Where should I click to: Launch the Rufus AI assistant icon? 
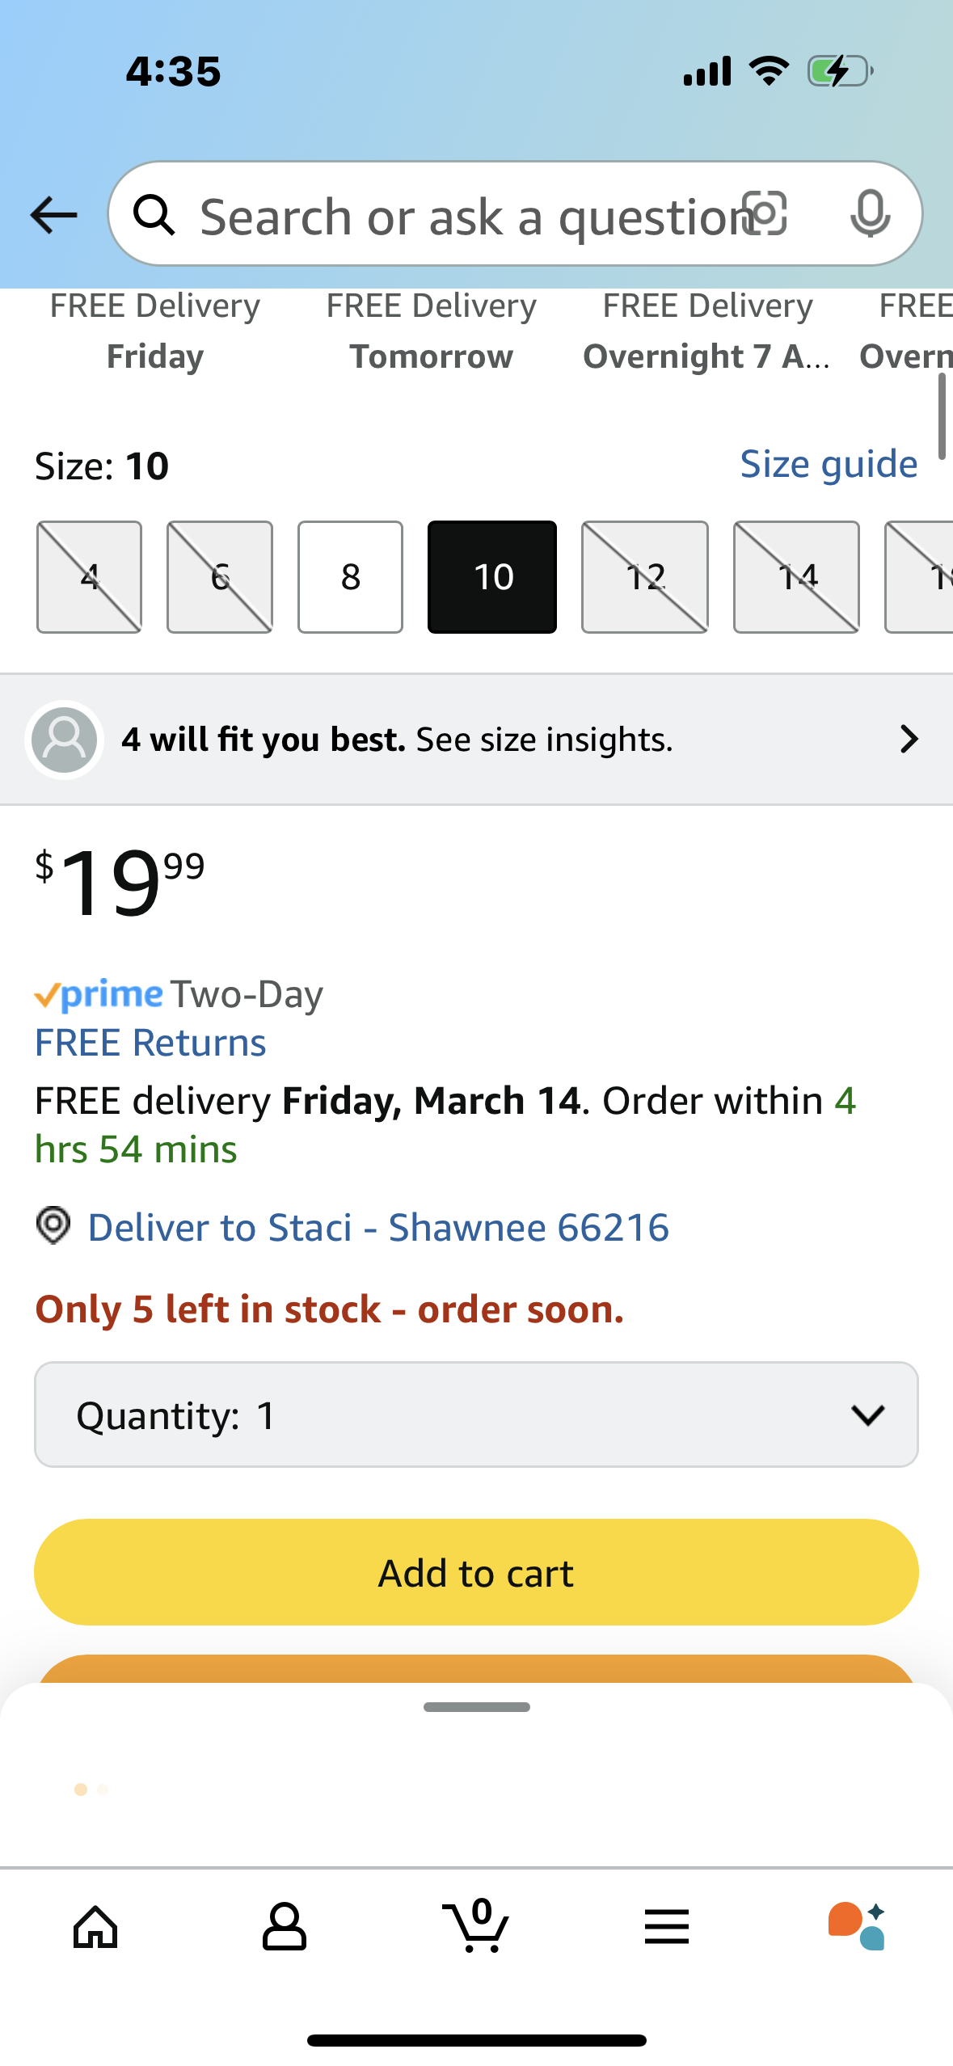click(857, 1927)
